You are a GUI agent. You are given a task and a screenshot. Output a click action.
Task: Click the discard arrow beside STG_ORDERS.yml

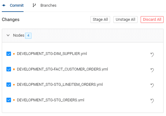click(152, 101)
